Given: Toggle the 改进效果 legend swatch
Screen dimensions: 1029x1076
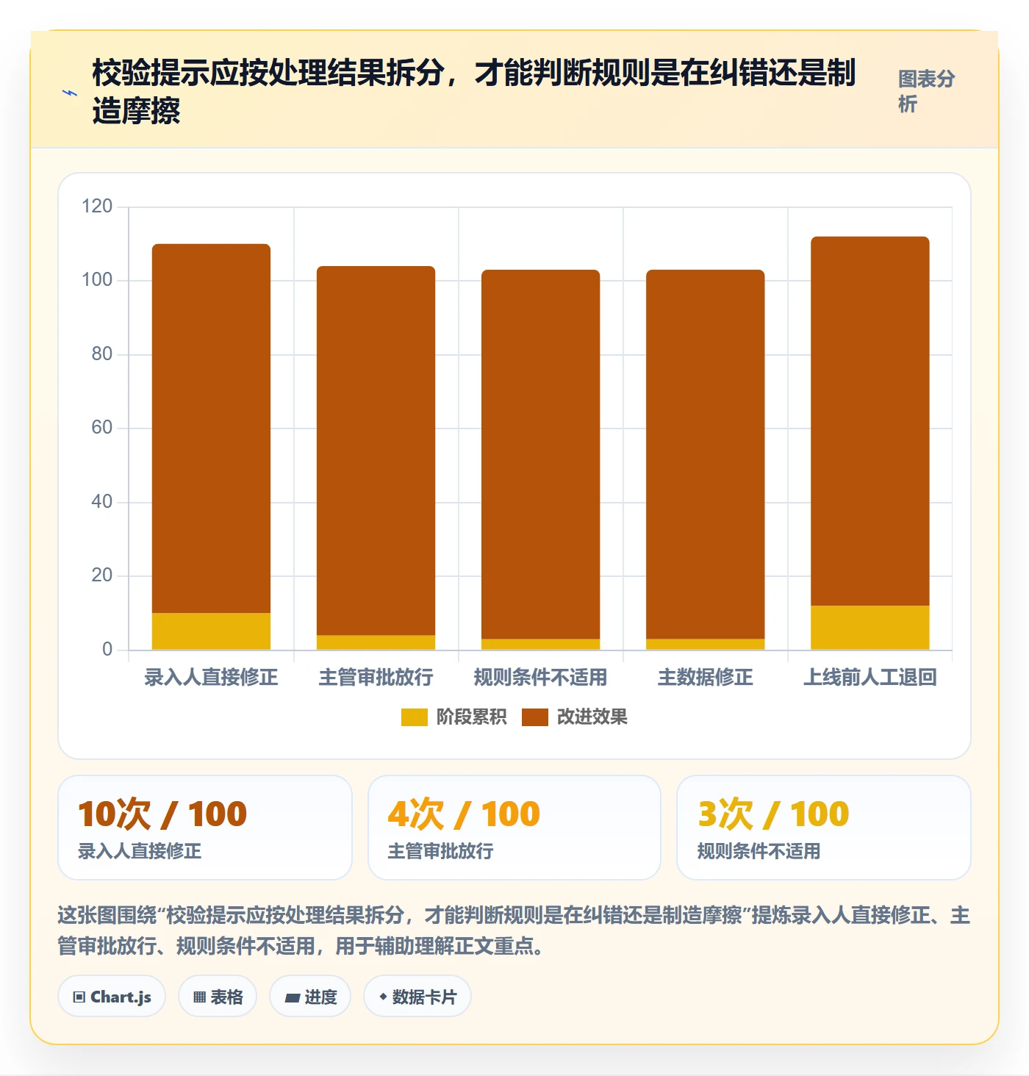Looking at the screenshot, I should (534, 717).
